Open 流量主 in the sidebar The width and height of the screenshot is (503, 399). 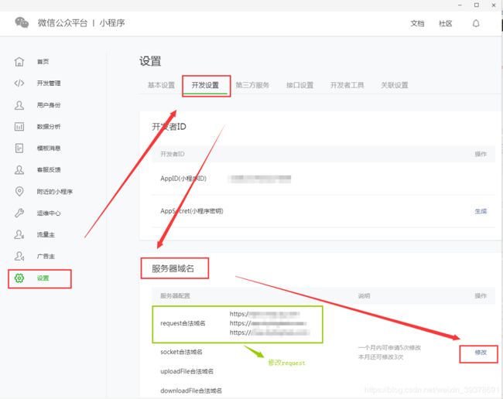[46, 234]
